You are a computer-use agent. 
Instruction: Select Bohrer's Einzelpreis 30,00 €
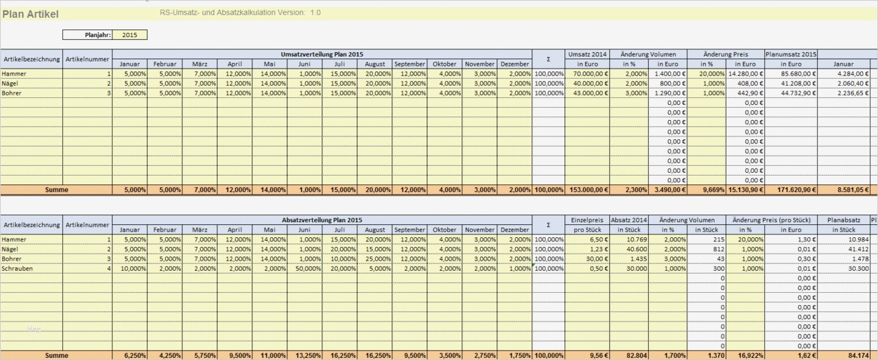click(x=586, y=259)
